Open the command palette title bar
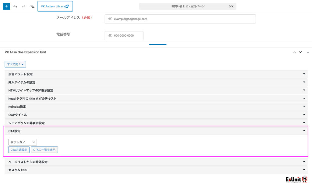312x188 pixels. 188,6
